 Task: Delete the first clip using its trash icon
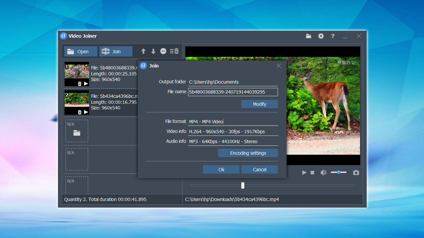[79, 84]
